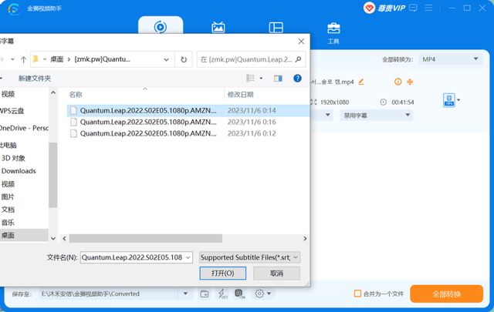
Task: Toggle the preview pane icon
Action: coord(278,79)
